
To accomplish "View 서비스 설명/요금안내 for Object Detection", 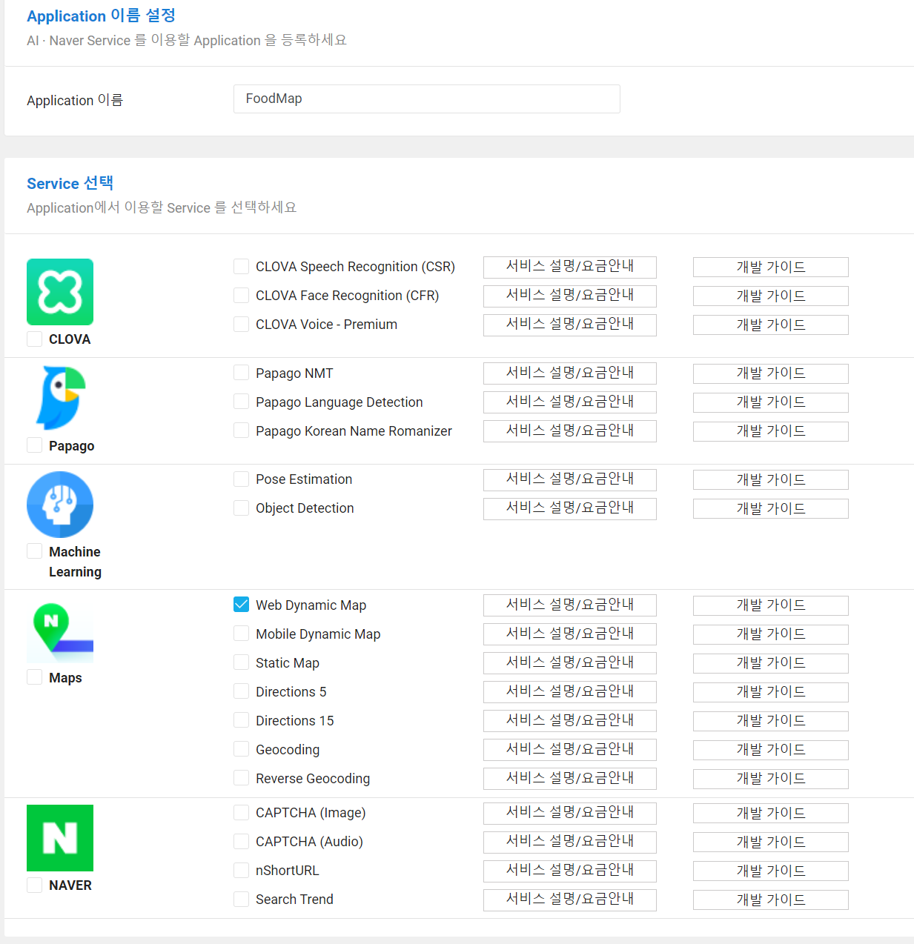I will pos(570,508).
